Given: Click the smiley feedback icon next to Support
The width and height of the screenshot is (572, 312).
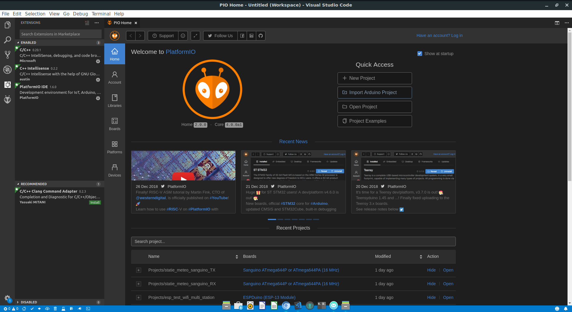Looking at the screenshot, I should (x=183, y=36).
